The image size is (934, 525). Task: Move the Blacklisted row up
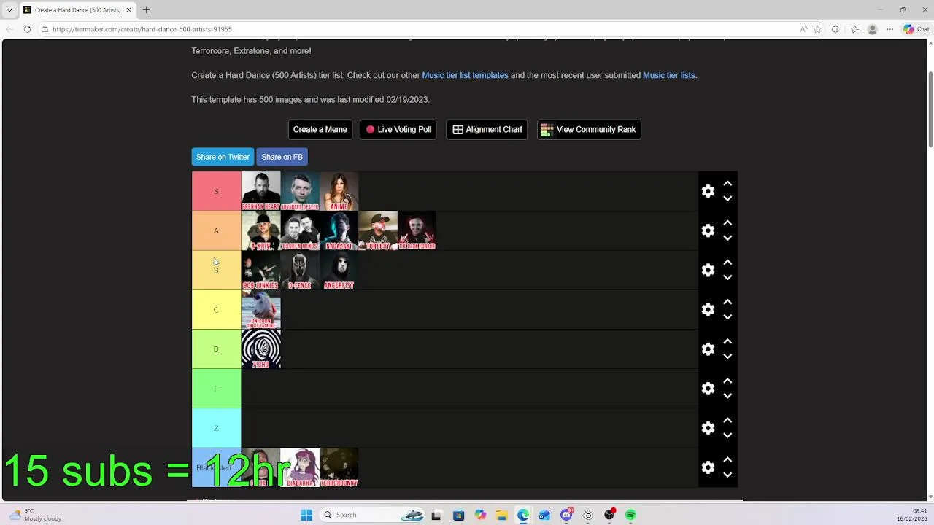(727, 460)
